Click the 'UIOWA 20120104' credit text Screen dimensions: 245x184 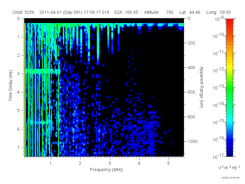click(x=231, y=178)
